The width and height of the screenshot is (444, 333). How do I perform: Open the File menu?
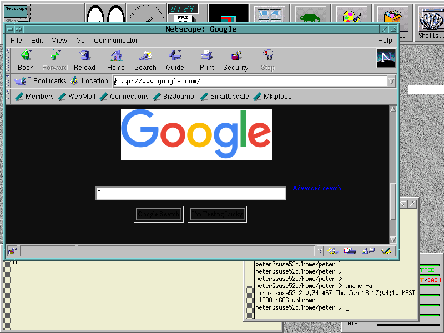[x=16, y=40]
